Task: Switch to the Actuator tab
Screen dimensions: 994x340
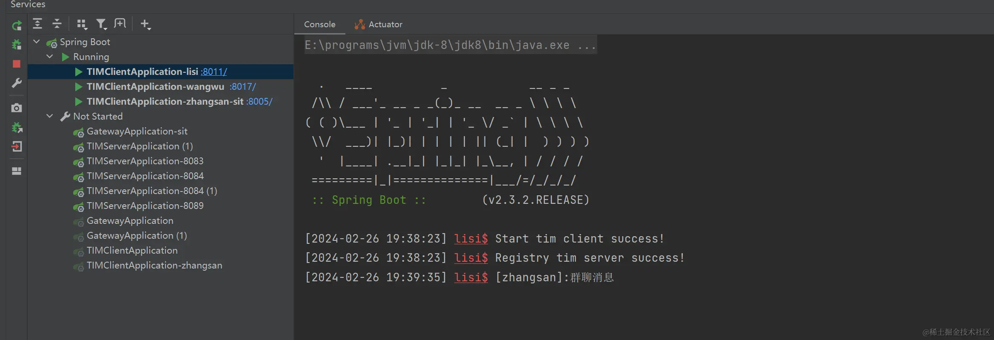Action: coord(379,24)
